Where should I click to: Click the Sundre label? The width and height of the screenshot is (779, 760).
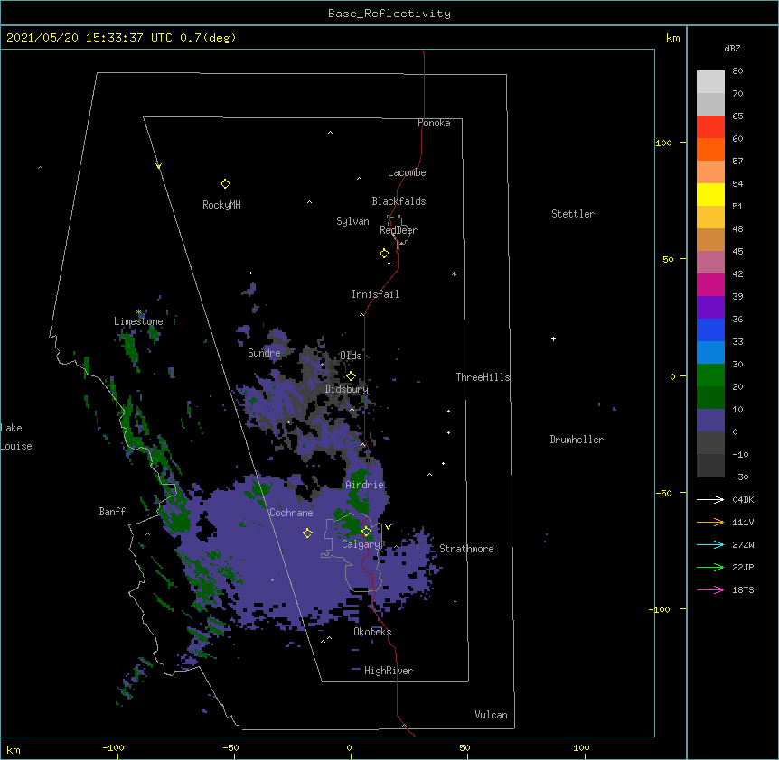[264, 353]
